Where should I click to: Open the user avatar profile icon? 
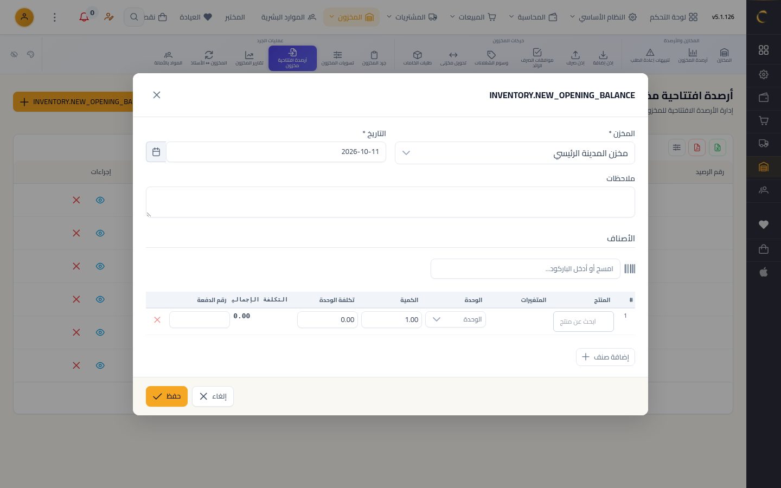[24, 17]
